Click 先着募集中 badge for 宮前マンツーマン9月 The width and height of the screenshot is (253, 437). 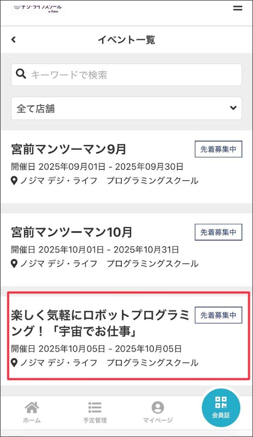pyautogui.click(x=218, y=149)
